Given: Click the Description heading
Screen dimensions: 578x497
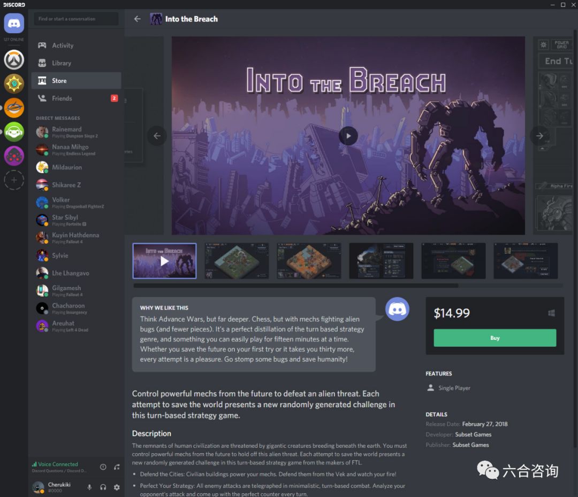Looking at the screenshot, I should 151,433.
